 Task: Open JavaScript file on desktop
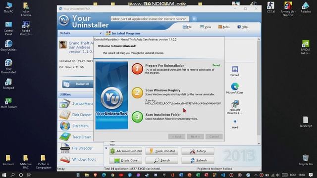click(x=306, y=122)
